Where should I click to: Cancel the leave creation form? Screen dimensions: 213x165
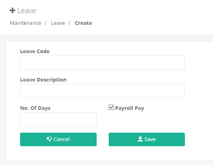pyautogui.click(x=58, y=139)
